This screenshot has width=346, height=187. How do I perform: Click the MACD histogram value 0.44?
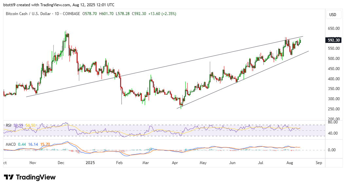click(x=22, y=143)
